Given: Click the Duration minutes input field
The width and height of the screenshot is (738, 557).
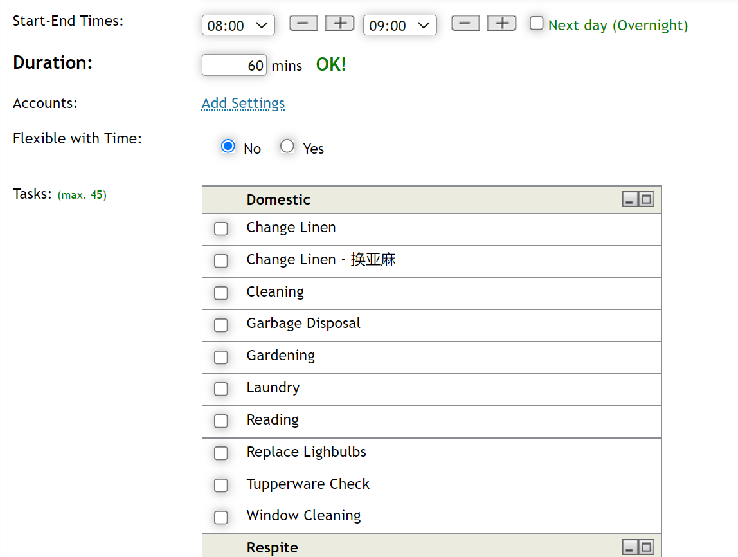Looking at the screenshot, I should tap(234, 64).
